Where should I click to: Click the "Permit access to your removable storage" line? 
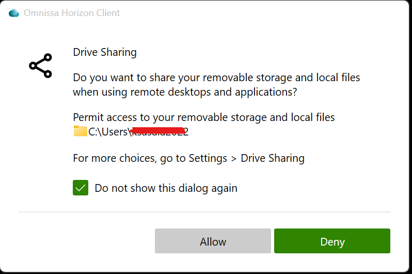(203, 117)
